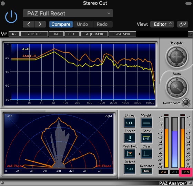Click the link chain icon

click(182, 24)
